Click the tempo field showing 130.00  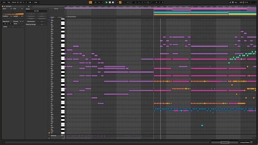(x=14, y=2)
